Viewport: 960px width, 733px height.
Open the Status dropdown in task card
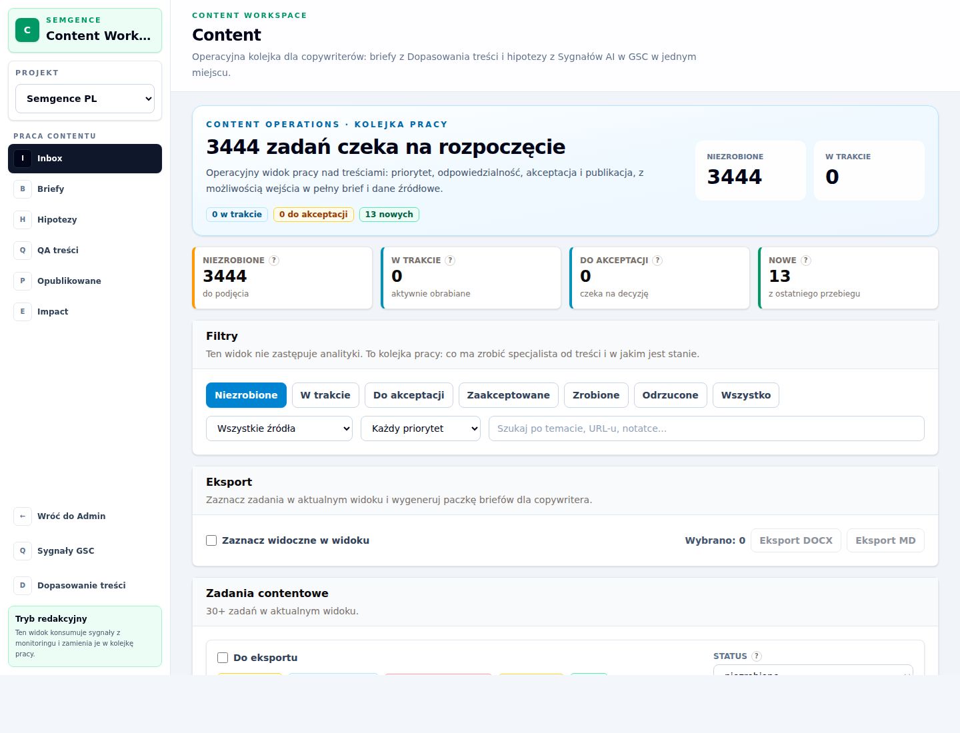[x=813, y=670]
